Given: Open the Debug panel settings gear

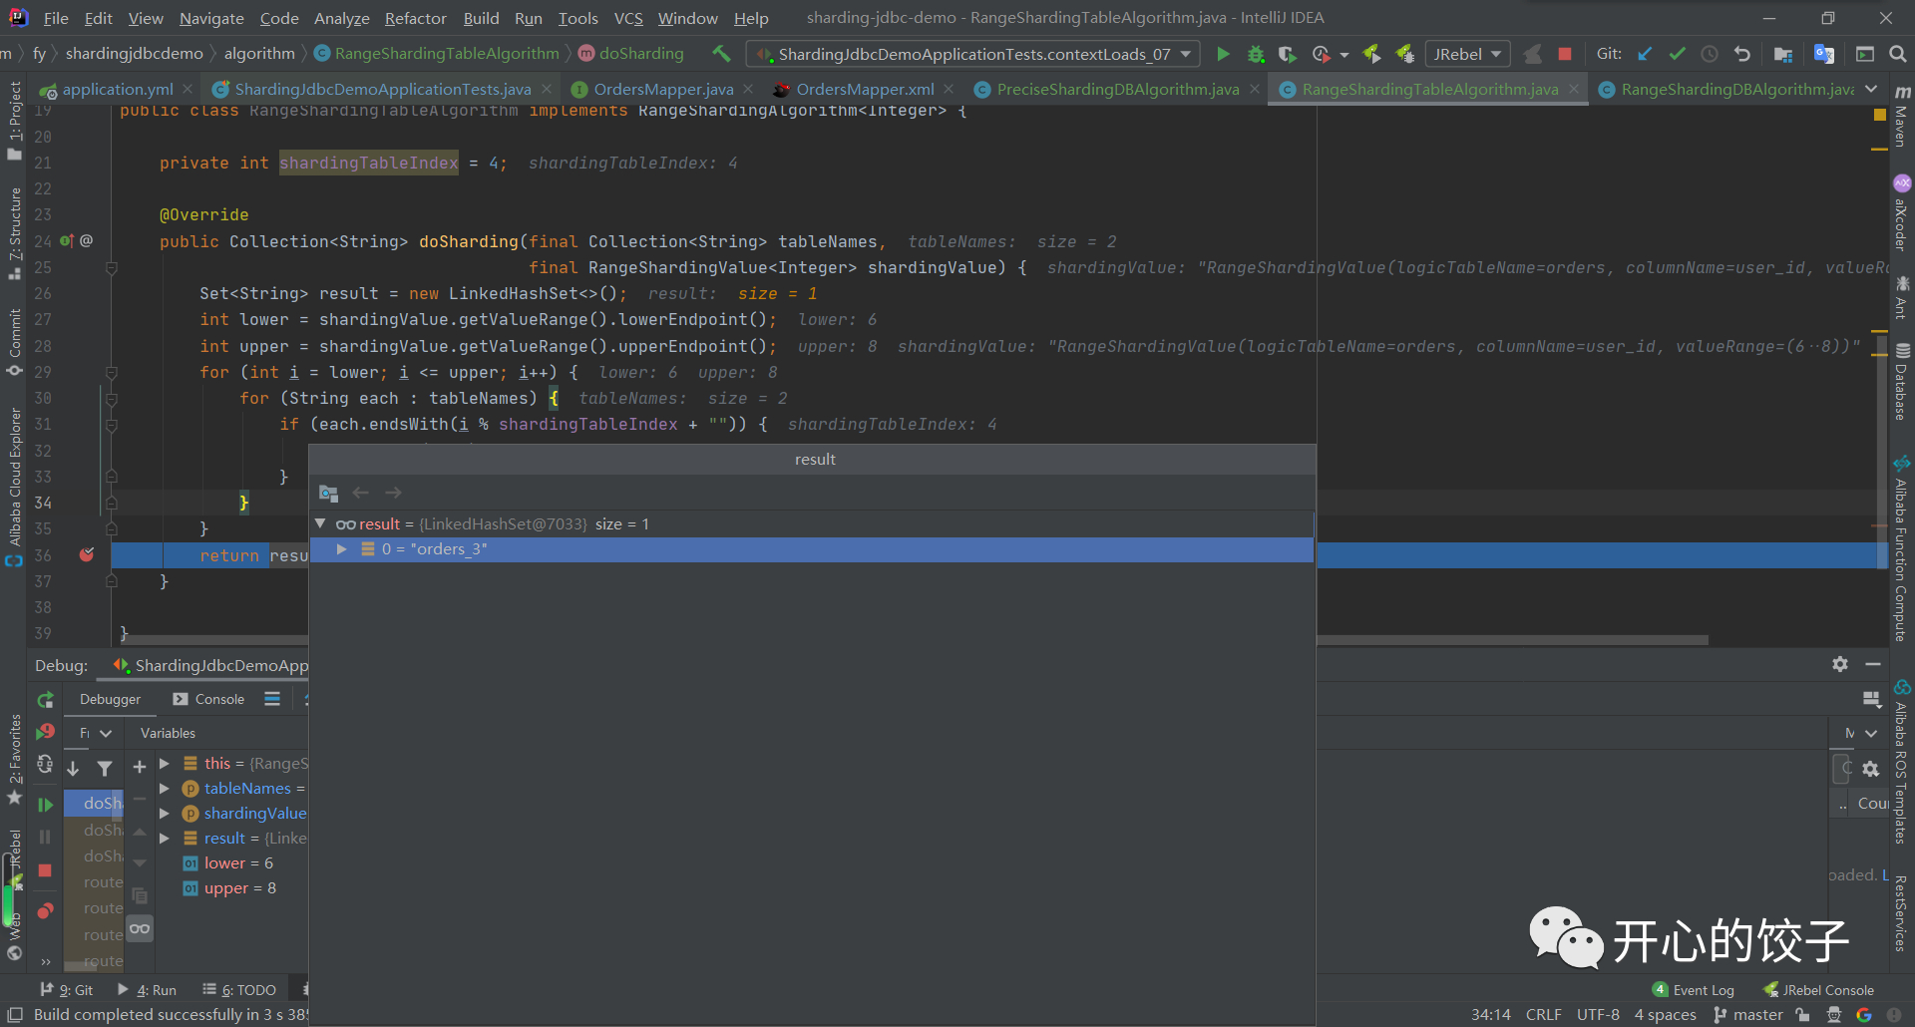Looking at the screenshot, I should pyautogui.click(x=1840, y=664).
